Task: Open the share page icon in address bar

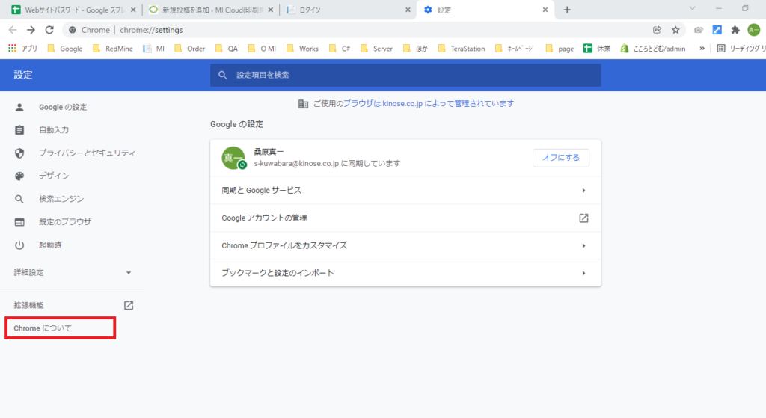Action: (x=657, y=30)
